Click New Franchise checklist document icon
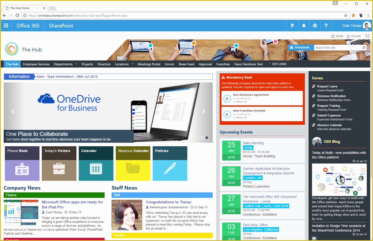This screenshot has width=373, height=241. point(227,114)
